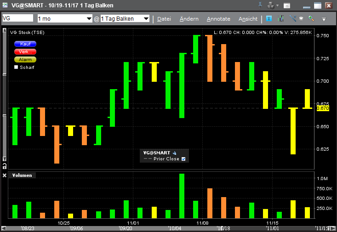Screen dimensions: 337x232
Task: Click the yellow Alarm button
Action: coord(25,60)
